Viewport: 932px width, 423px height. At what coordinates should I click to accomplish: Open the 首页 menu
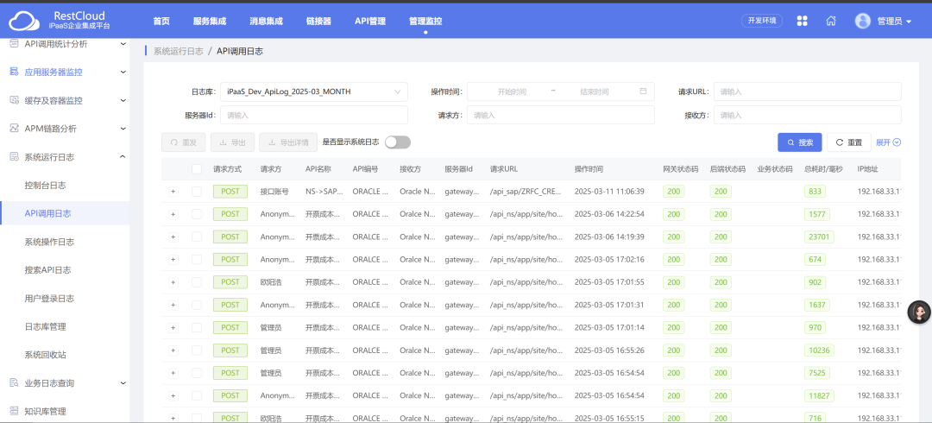tap(161, 21)
